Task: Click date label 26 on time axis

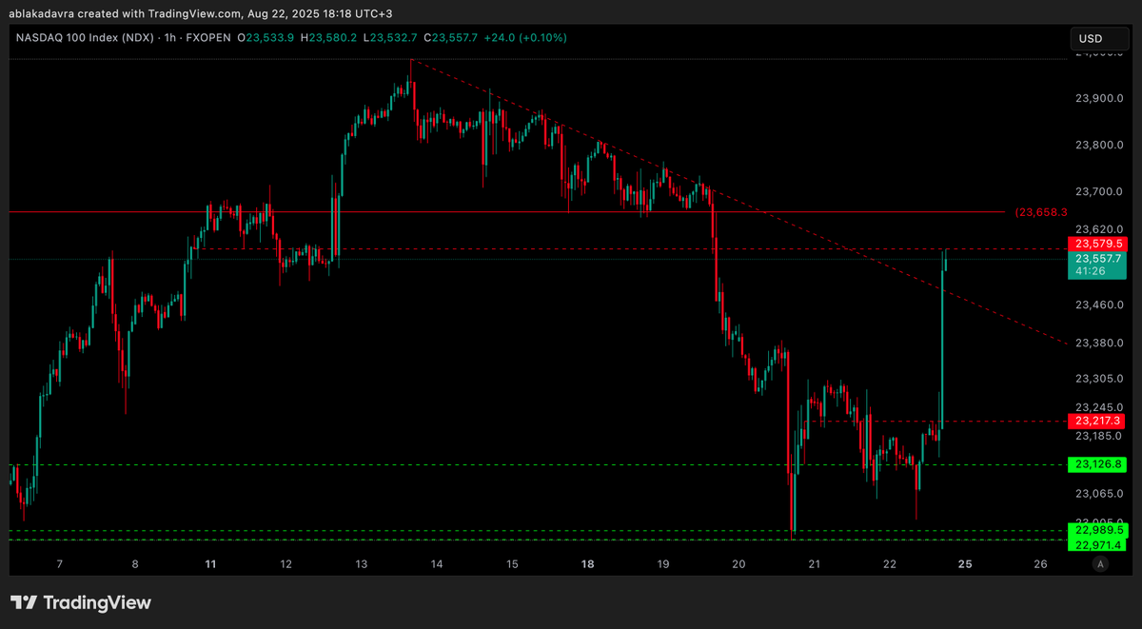Action: click(1040, 564)
